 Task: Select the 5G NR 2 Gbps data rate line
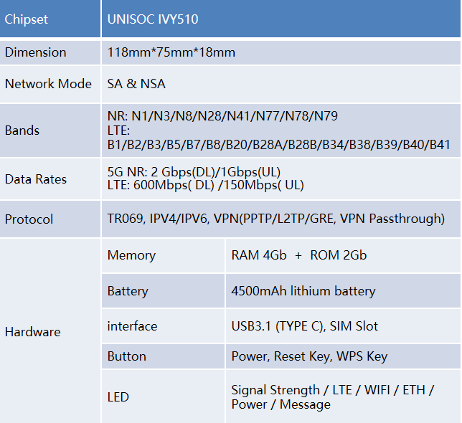194,172
